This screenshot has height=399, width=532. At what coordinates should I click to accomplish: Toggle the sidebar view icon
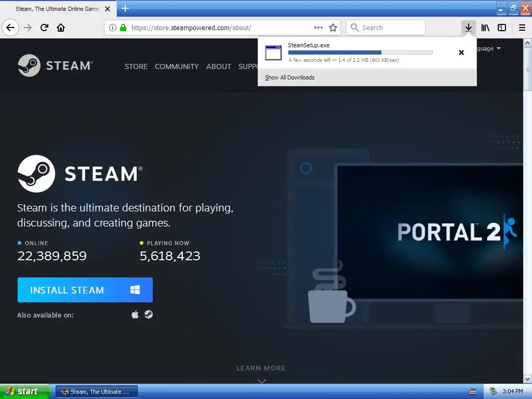point(502,28)
